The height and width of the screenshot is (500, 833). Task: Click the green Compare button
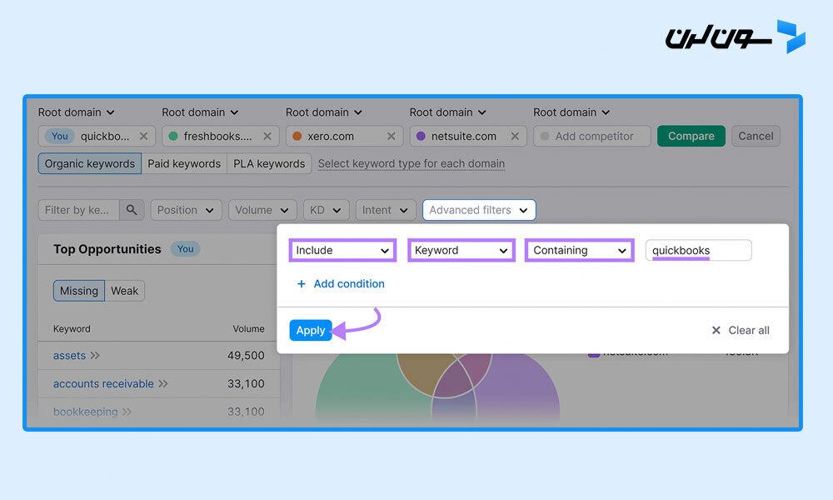691,136
